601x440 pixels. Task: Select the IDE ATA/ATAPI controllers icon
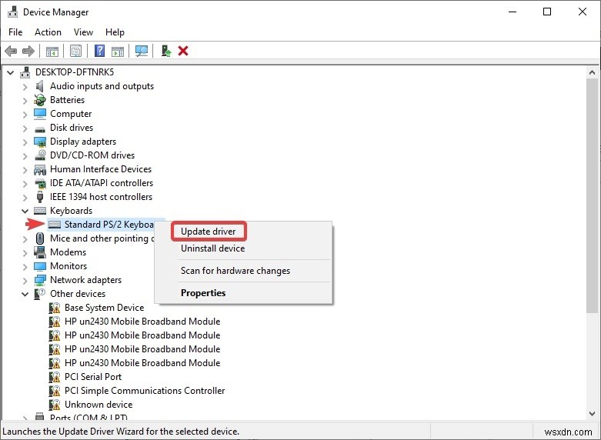click(40, 184)
